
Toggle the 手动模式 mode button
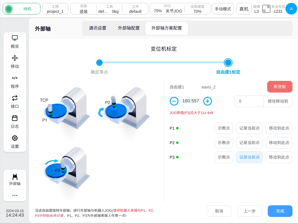(x=223, y=9)
